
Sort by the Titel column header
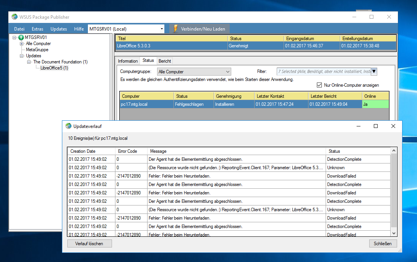coord(172,39)
